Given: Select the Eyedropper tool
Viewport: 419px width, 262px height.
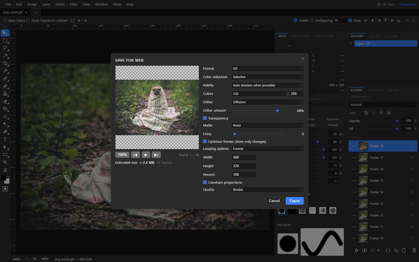Looking at the screenshot, I should (5, 71).
